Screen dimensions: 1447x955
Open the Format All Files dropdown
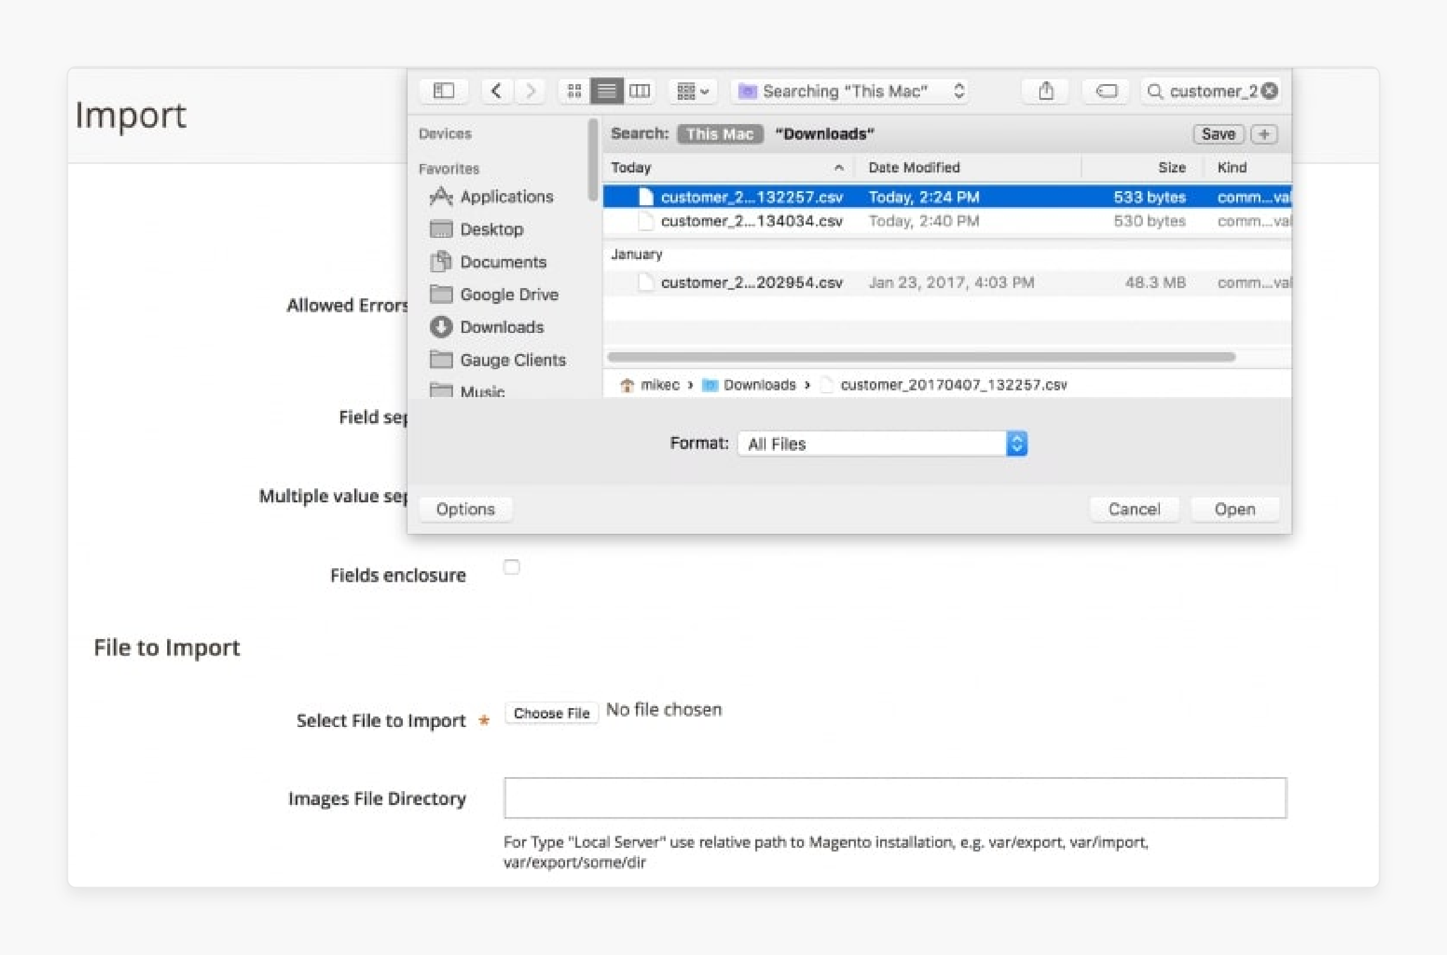coord(882,444)
